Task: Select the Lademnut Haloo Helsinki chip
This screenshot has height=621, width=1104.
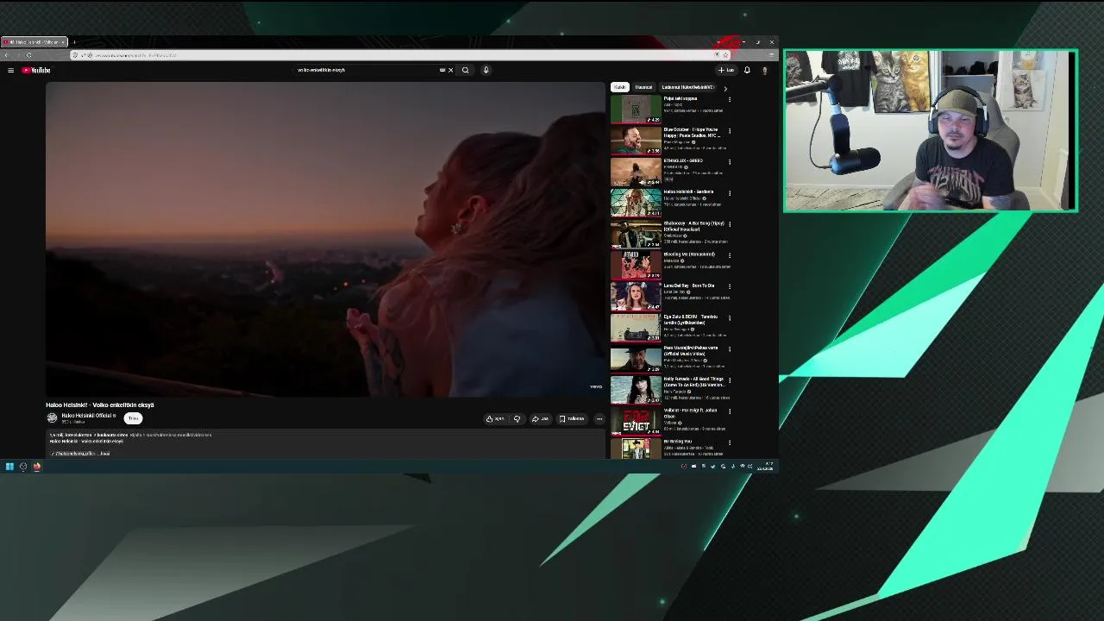Action: point(687,87)
